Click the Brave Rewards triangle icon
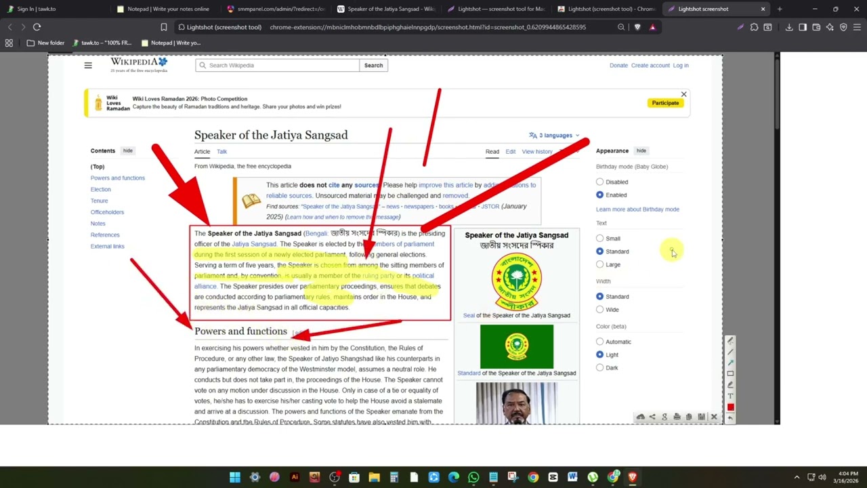This screenshot has width=867, height=488. [x=652, y=27]
